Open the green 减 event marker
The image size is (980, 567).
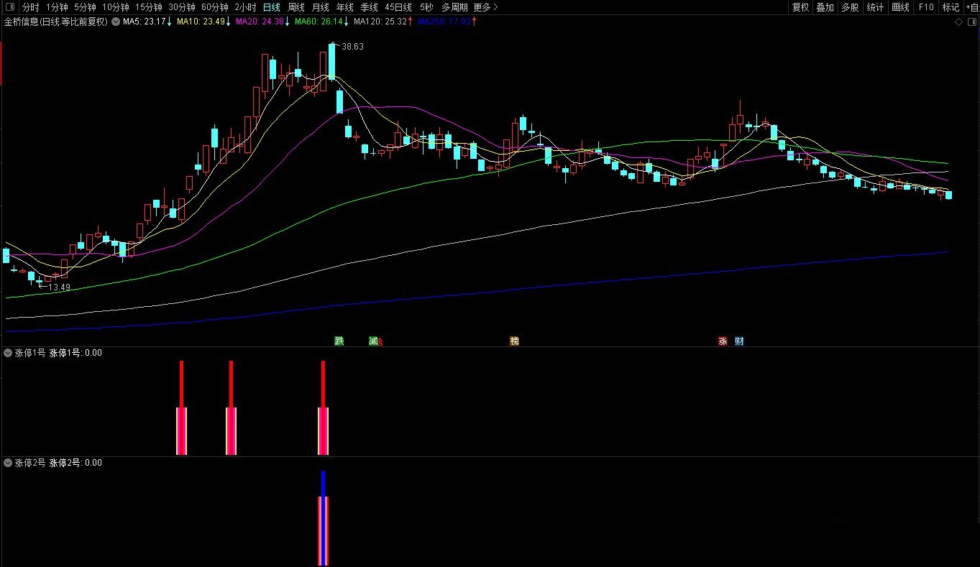[x=374, y=341]
